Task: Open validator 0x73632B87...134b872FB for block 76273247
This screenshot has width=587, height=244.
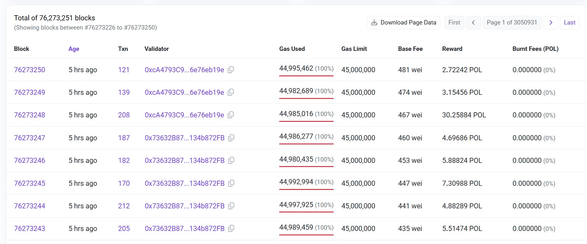Action: click(185, 138)
